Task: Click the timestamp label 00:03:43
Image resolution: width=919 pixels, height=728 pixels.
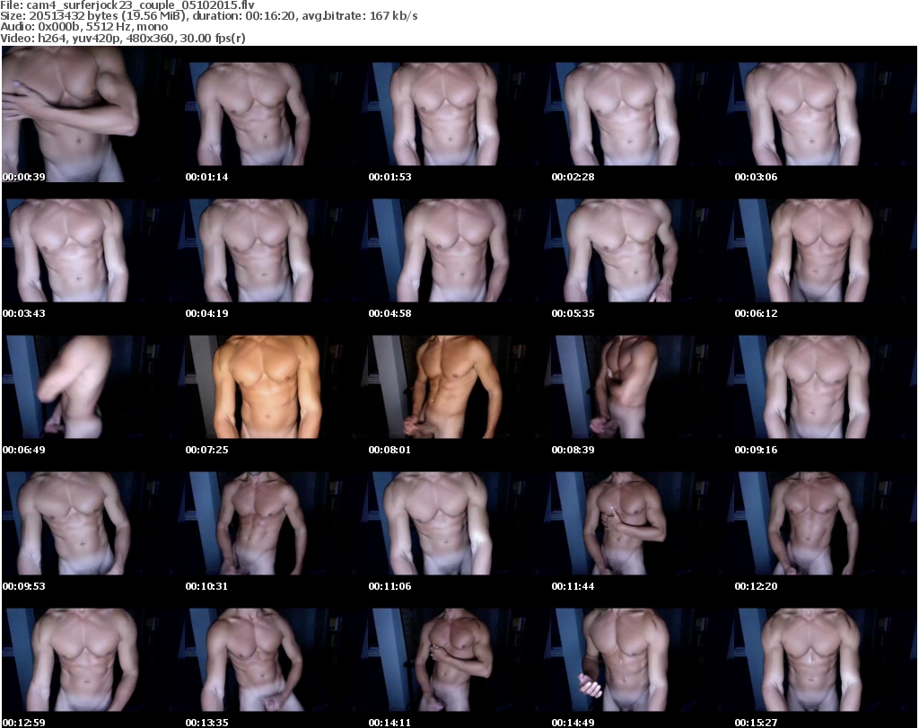Action: point(24,313)
